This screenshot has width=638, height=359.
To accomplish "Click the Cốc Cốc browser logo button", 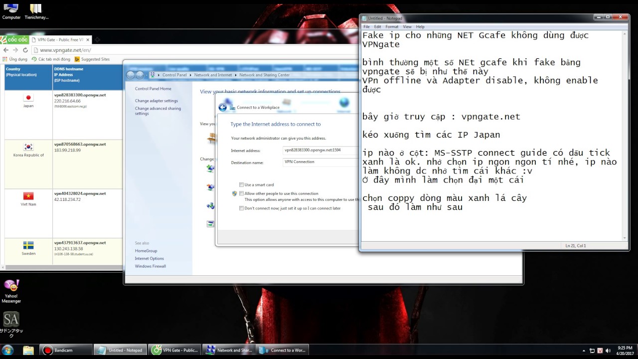I will coord(14,39).
